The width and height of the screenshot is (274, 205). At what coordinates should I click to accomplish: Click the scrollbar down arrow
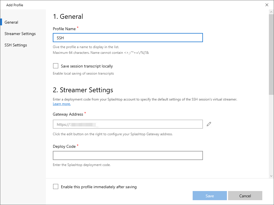pos(271,176)
